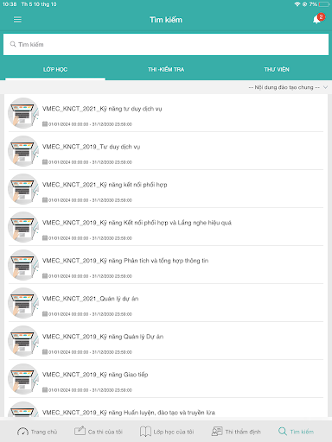Open thumbnail of Phân tích và tổng hợp thông tin
The height and width of the screenshot is (442, 332).
click(x=23, y=265)
